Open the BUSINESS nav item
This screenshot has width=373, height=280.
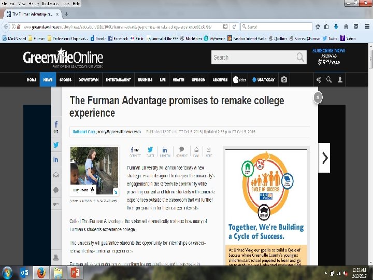click(145, 80)
